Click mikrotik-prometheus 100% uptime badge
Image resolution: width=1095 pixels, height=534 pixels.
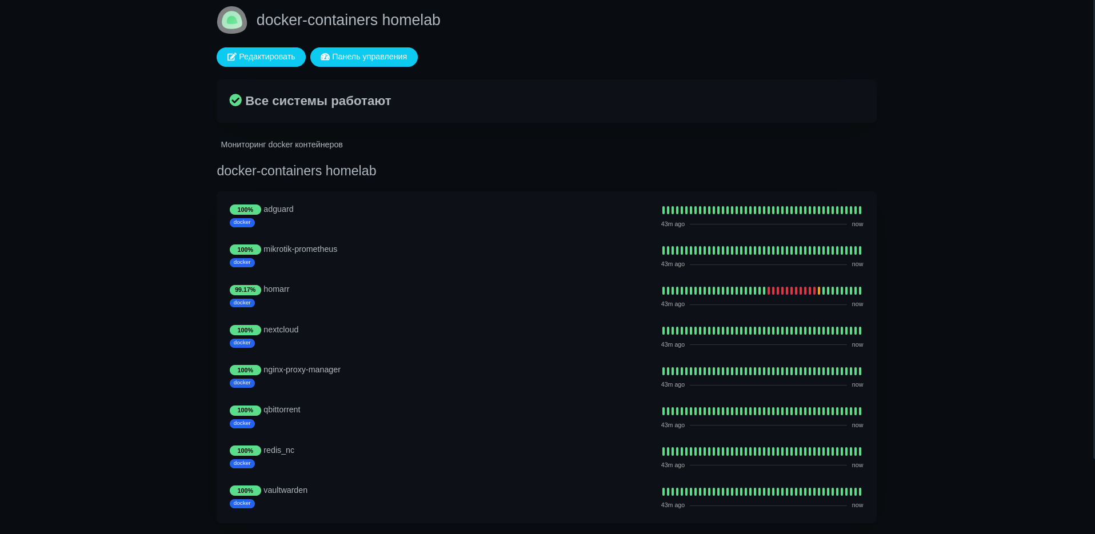click(245, 250)
